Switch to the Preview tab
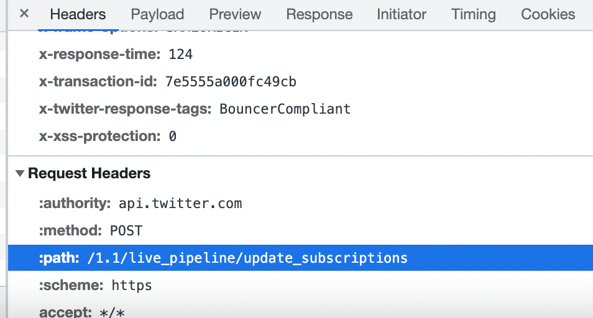The image size is (593, 318). (x=235, y=14)
